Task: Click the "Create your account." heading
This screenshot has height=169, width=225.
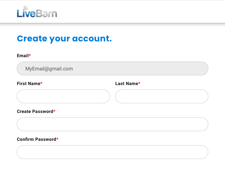Action: (64, 39)
